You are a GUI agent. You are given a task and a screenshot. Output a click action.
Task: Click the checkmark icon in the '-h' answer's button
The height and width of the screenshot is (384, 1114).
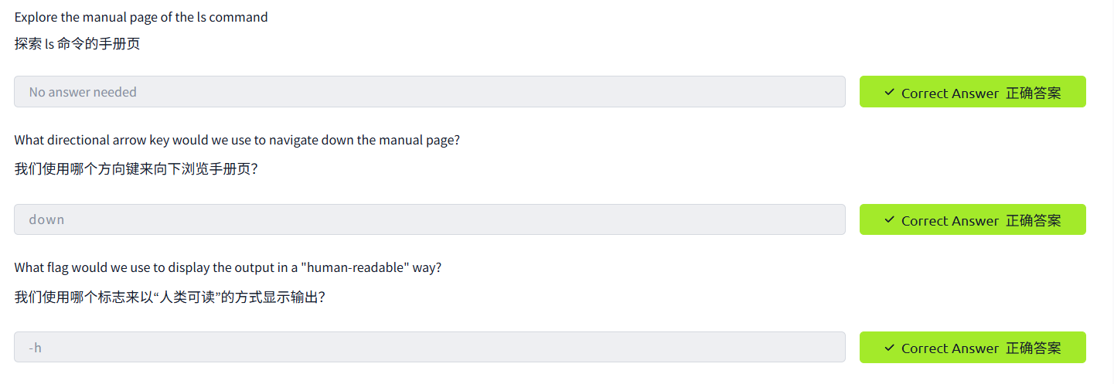tap(889, 348)
